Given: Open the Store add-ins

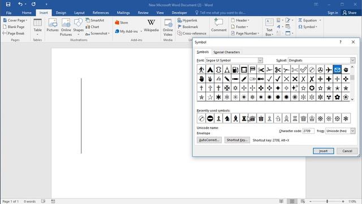Looking at the screenshot, I should [122, 23].
